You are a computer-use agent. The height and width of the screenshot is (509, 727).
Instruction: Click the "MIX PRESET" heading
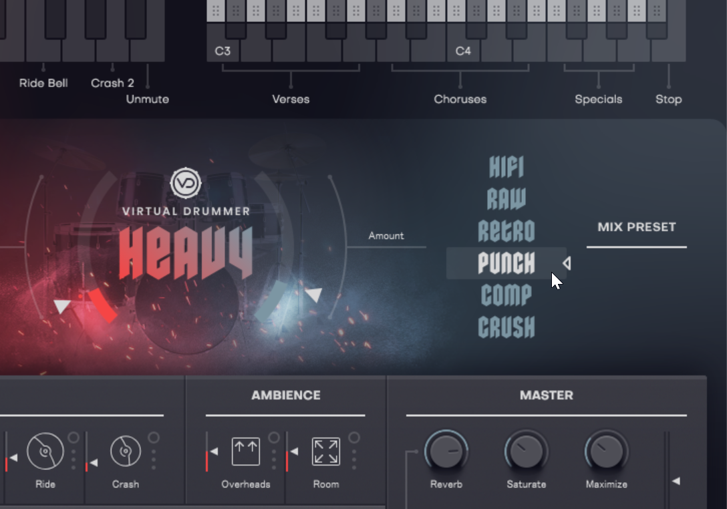pos(637,226)
